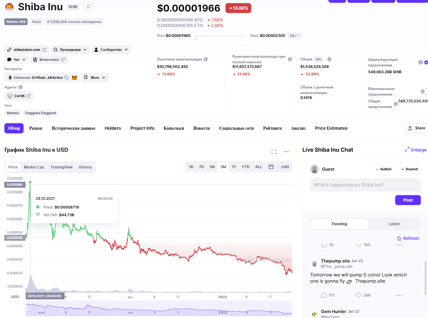Click the chat feed scrollbar
Image resolution: width=428 pixels, height=318 pixels.
[426, 278]
